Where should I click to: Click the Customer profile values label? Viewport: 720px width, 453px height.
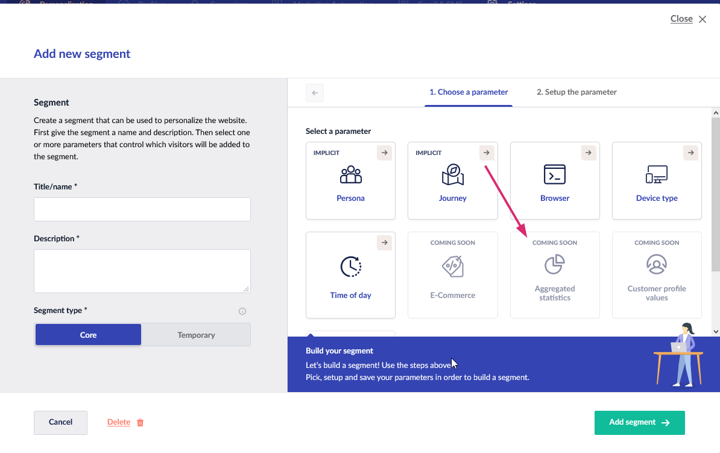click(x=657, y=293)
